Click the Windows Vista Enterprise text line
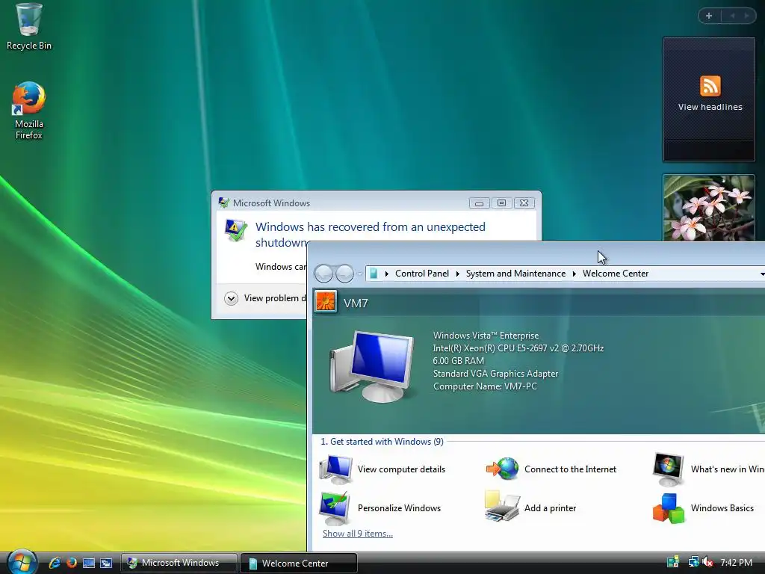The width and height of the screenshot is (765, 574). (x=486, y=336)
